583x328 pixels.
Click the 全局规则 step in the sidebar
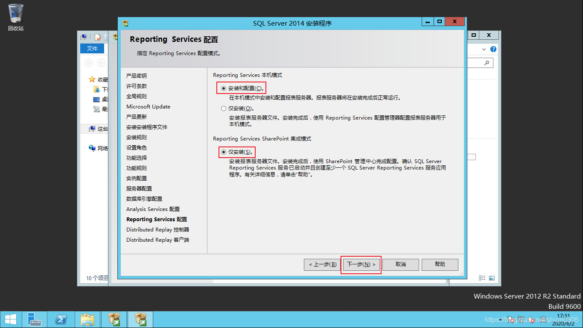point(137,96)
